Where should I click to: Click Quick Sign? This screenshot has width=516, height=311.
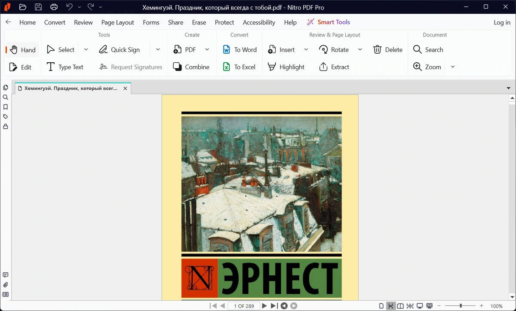(x=119, y=50)
